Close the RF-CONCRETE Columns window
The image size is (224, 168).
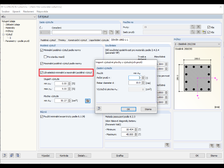(x=220, y=7)
